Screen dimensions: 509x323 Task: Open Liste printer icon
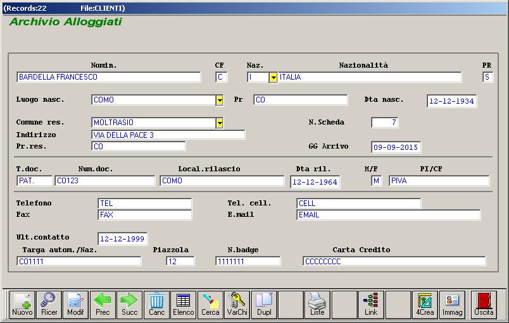[x=317, y=305]
